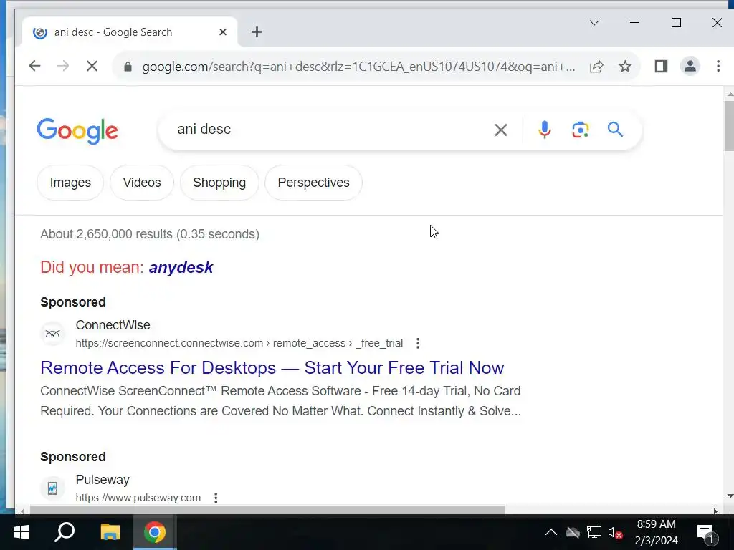Search by image with Google Lens
The height and width of the screenshot is (550, 734).
[x=580, y=130]
